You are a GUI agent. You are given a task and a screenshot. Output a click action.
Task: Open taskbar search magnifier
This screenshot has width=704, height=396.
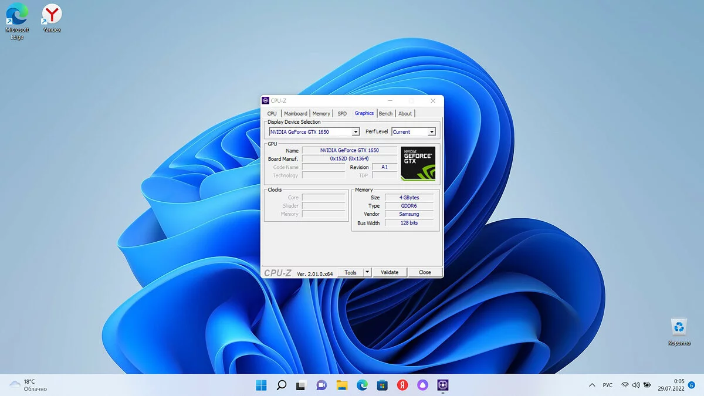pos(281,385)
